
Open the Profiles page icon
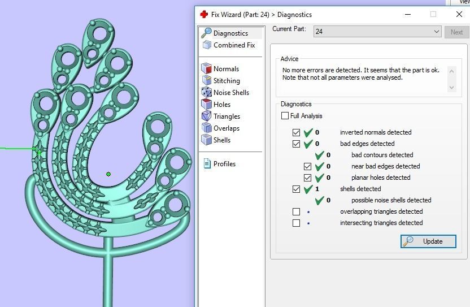(207, 163)
